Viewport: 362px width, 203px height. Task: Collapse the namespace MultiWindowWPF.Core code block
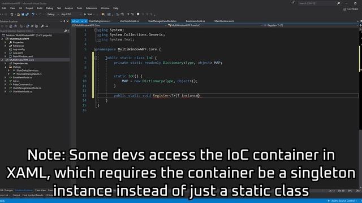click(x=96, y=49)
